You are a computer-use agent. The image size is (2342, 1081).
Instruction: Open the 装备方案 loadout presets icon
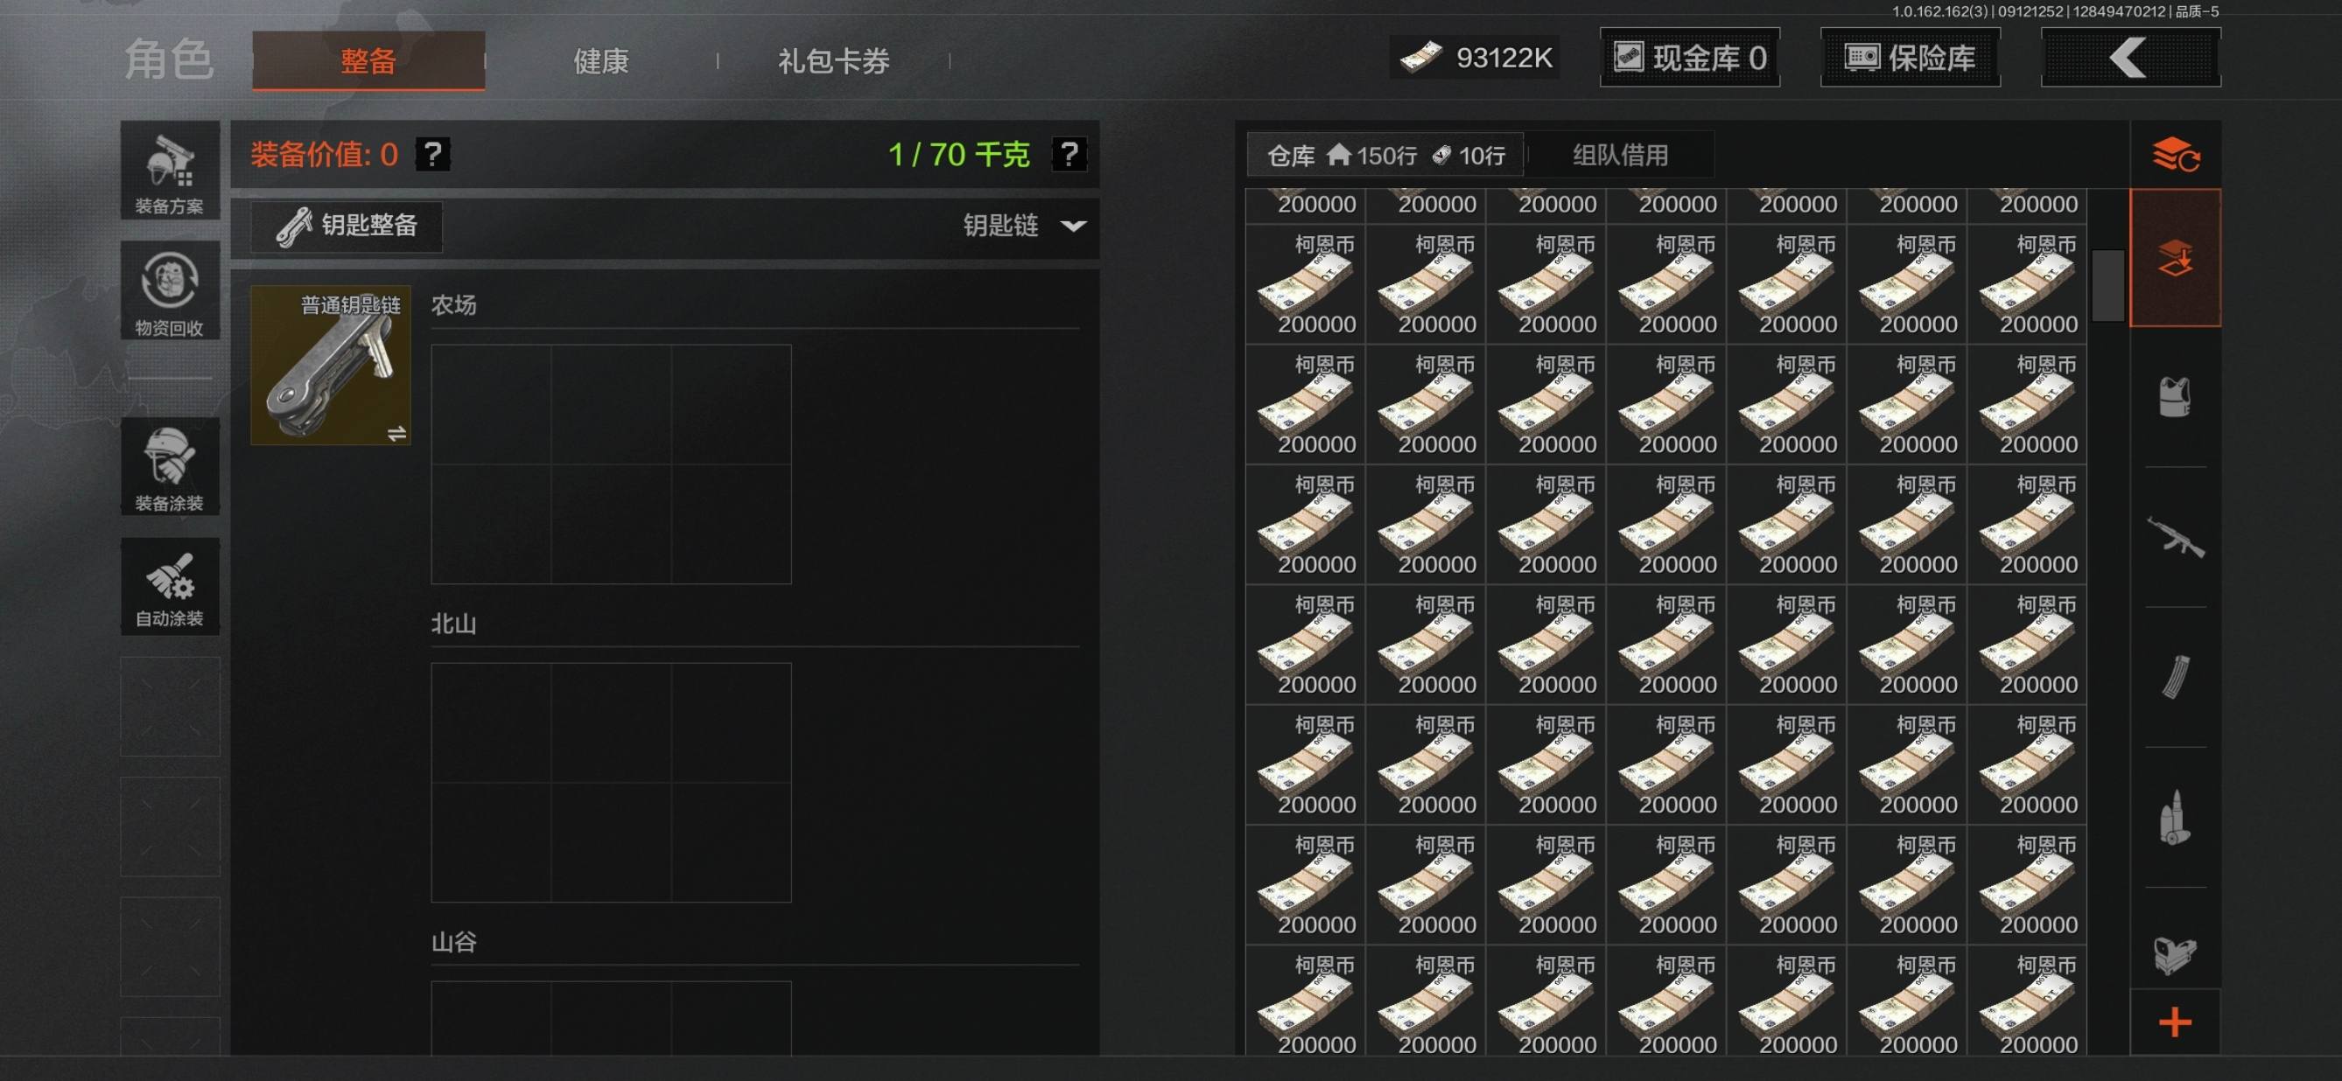[170, 171]
